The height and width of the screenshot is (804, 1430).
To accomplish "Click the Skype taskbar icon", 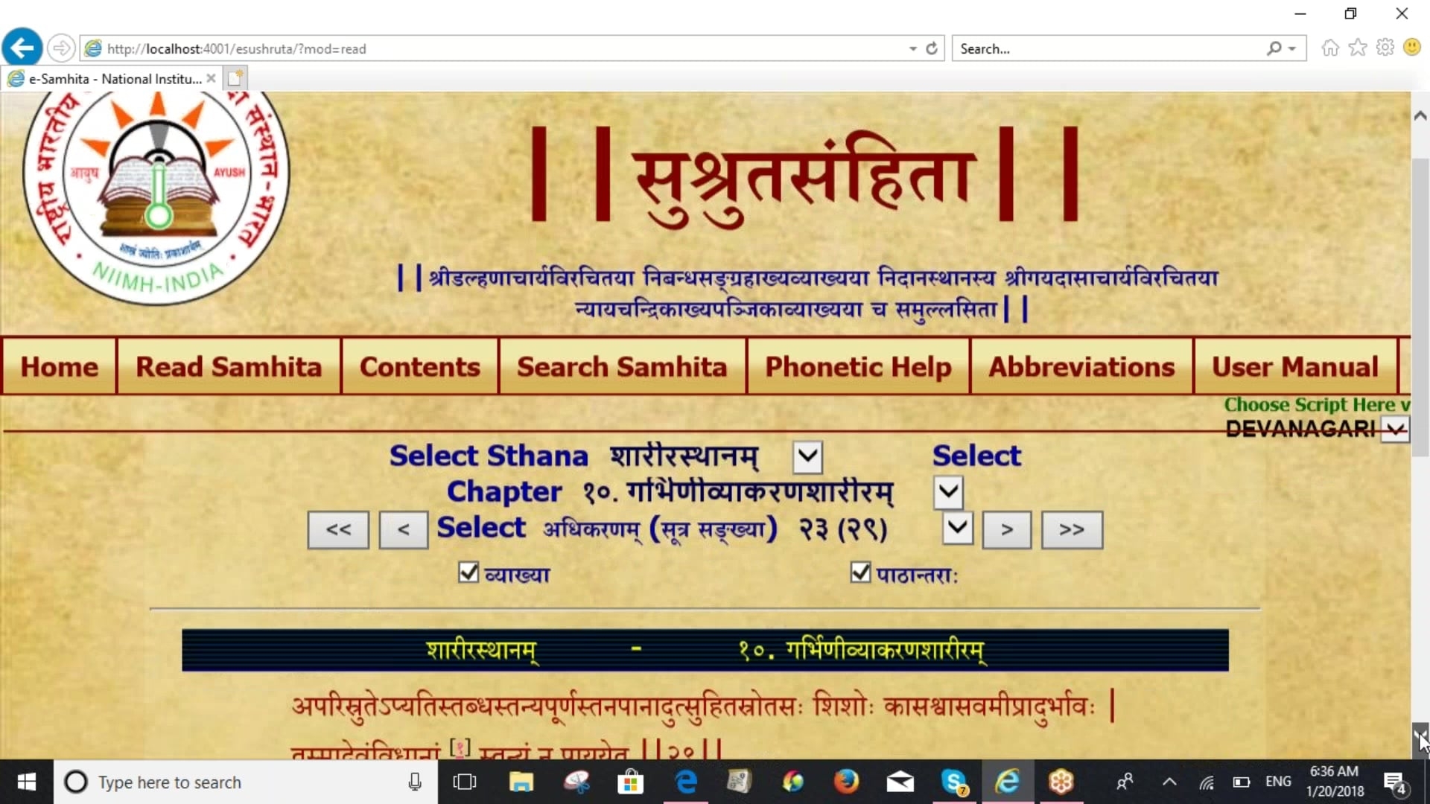I will (953, 782).
